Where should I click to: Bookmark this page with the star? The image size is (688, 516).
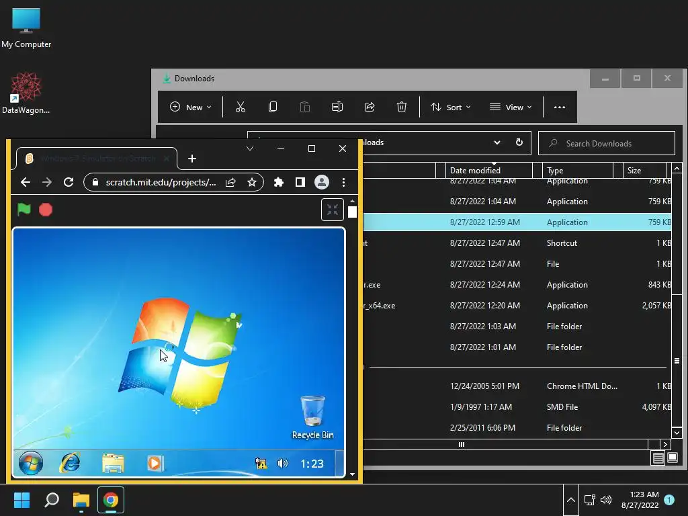click(252, 182)
